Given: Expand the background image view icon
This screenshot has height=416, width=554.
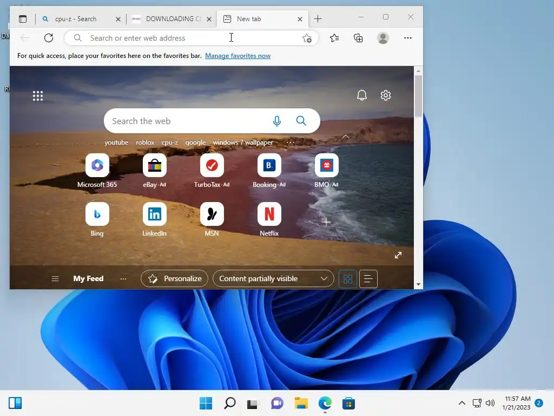Looking at the screenshot, I should coord(398,255).
